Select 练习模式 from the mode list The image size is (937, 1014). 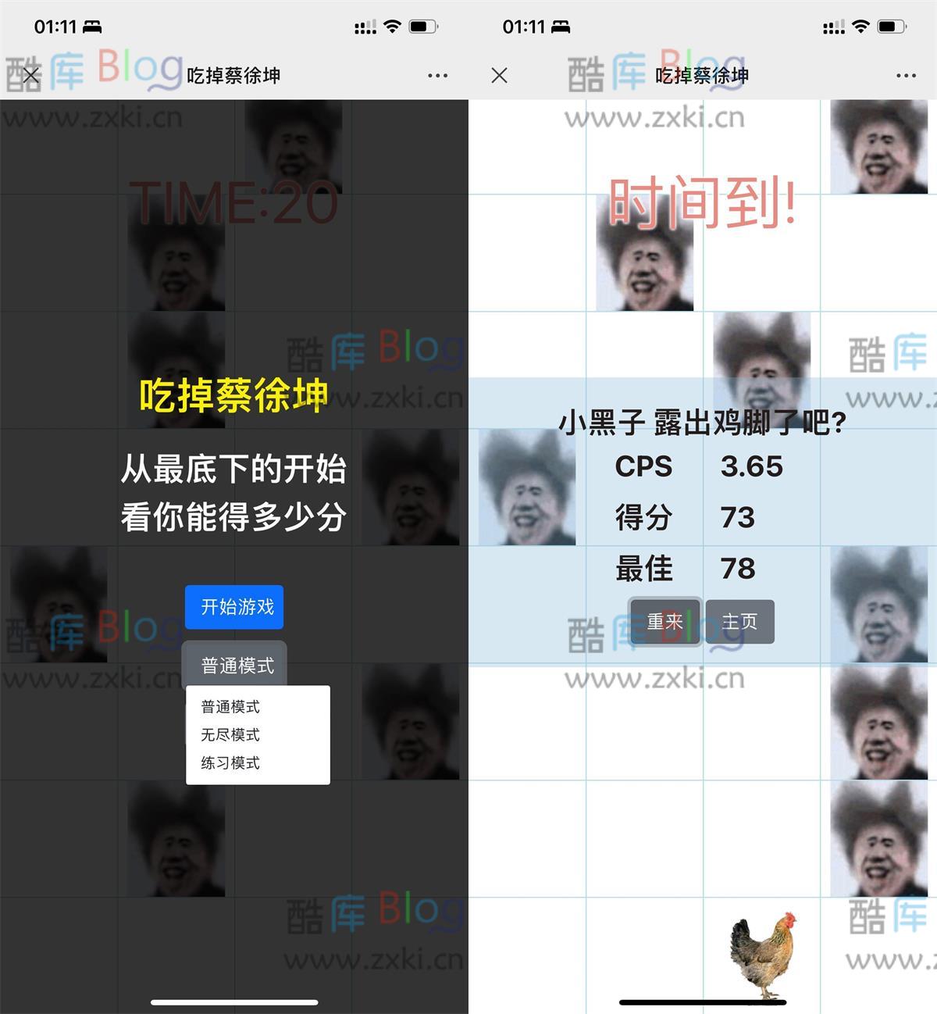pos(230,763)
